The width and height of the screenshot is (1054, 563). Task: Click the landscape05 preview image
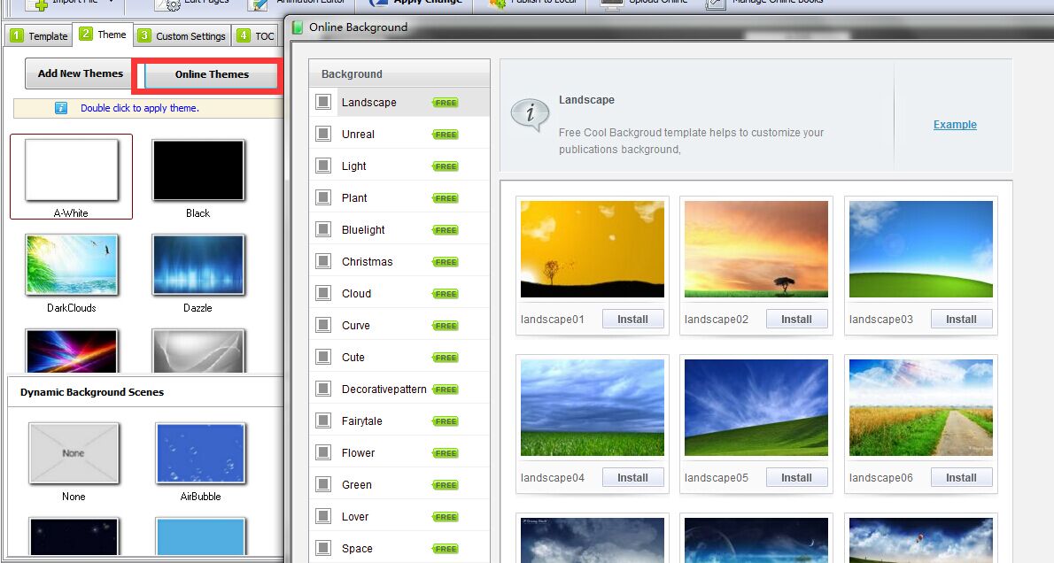point(756,408)
